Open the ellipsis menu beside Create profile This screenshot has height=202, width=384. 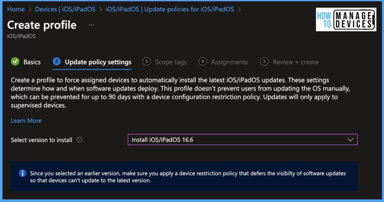(x=91, y=25)
